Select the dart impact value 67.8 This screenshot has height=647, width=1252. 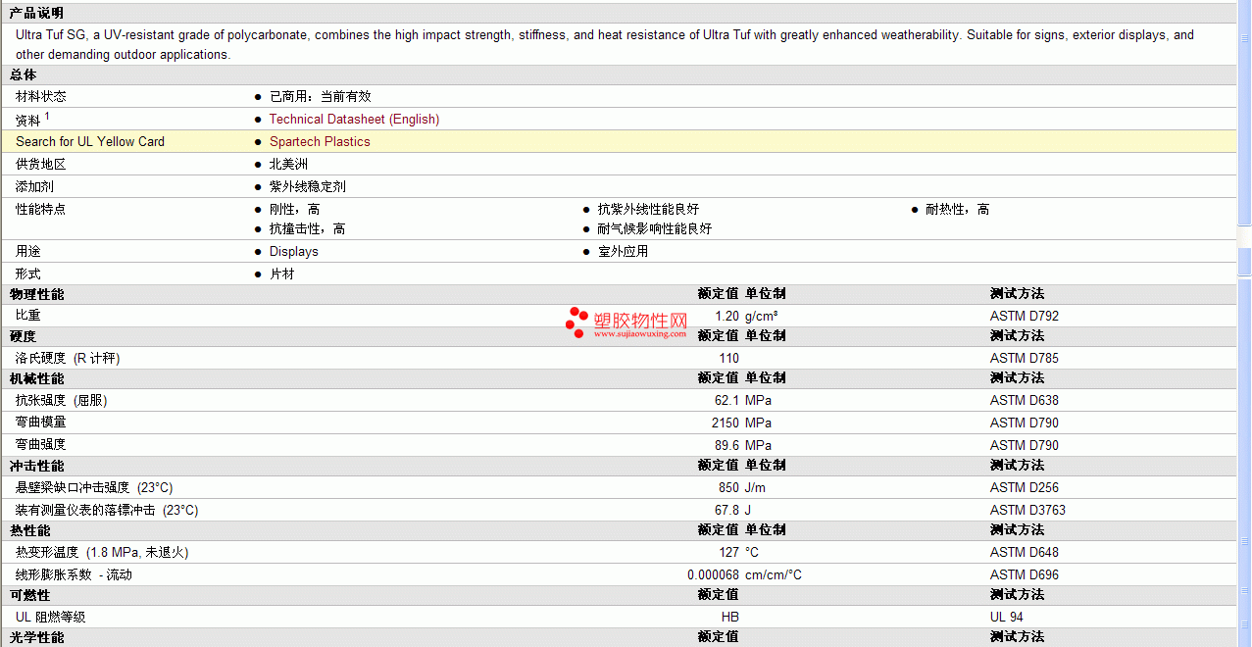coord(727,510)
